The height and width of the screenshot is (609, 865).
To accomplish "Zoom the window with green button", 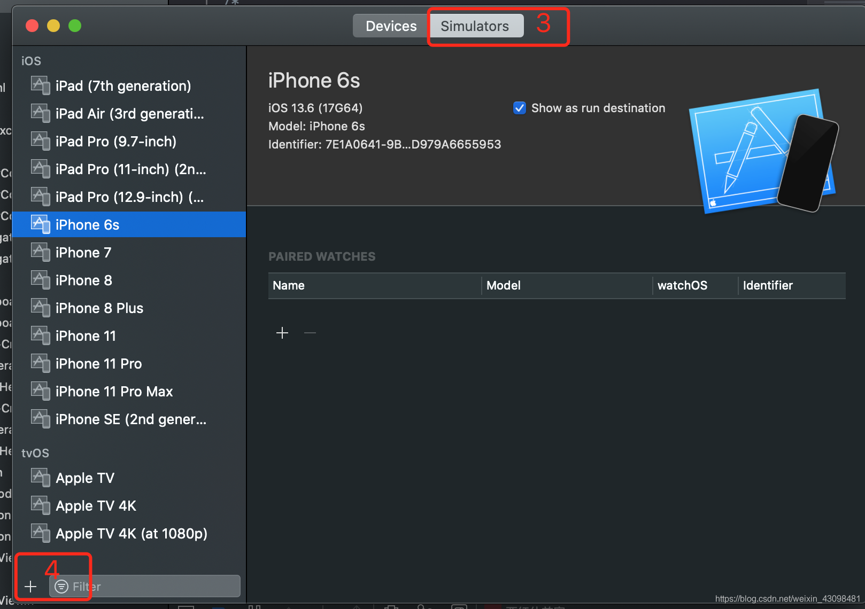I will 75,26.
